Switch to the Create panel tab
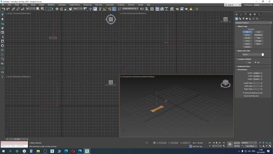Image resolution: width=273 pixels, height=154 pixels. 236,15
